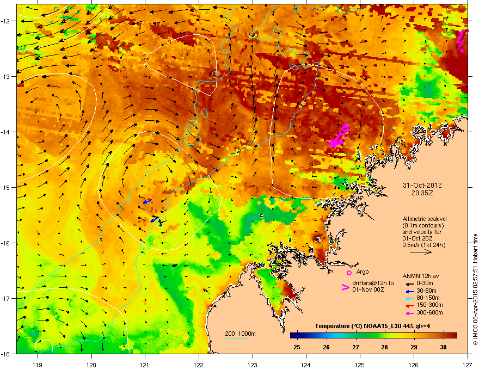Click the black 0-30m arrow legend symbol
479x370 pixels.
point(409,283)
